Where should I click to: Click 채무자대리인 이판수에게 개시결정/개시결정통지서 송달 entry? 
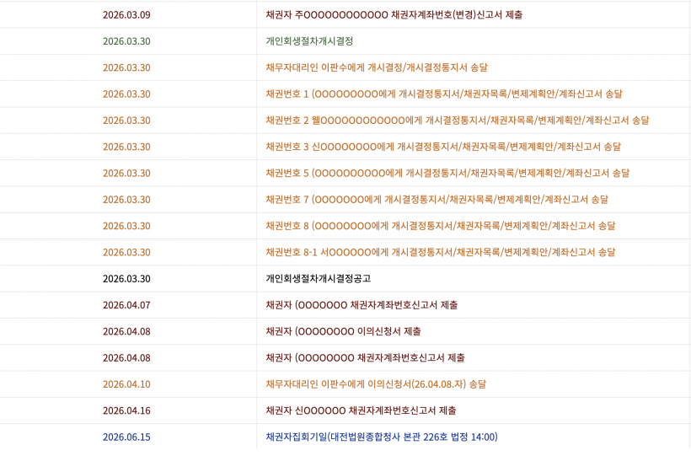point(377,68)
